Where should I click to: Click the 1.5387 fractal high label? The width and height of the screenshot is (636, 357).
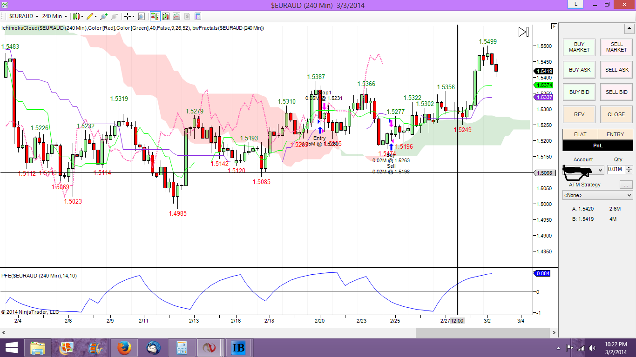316,77
